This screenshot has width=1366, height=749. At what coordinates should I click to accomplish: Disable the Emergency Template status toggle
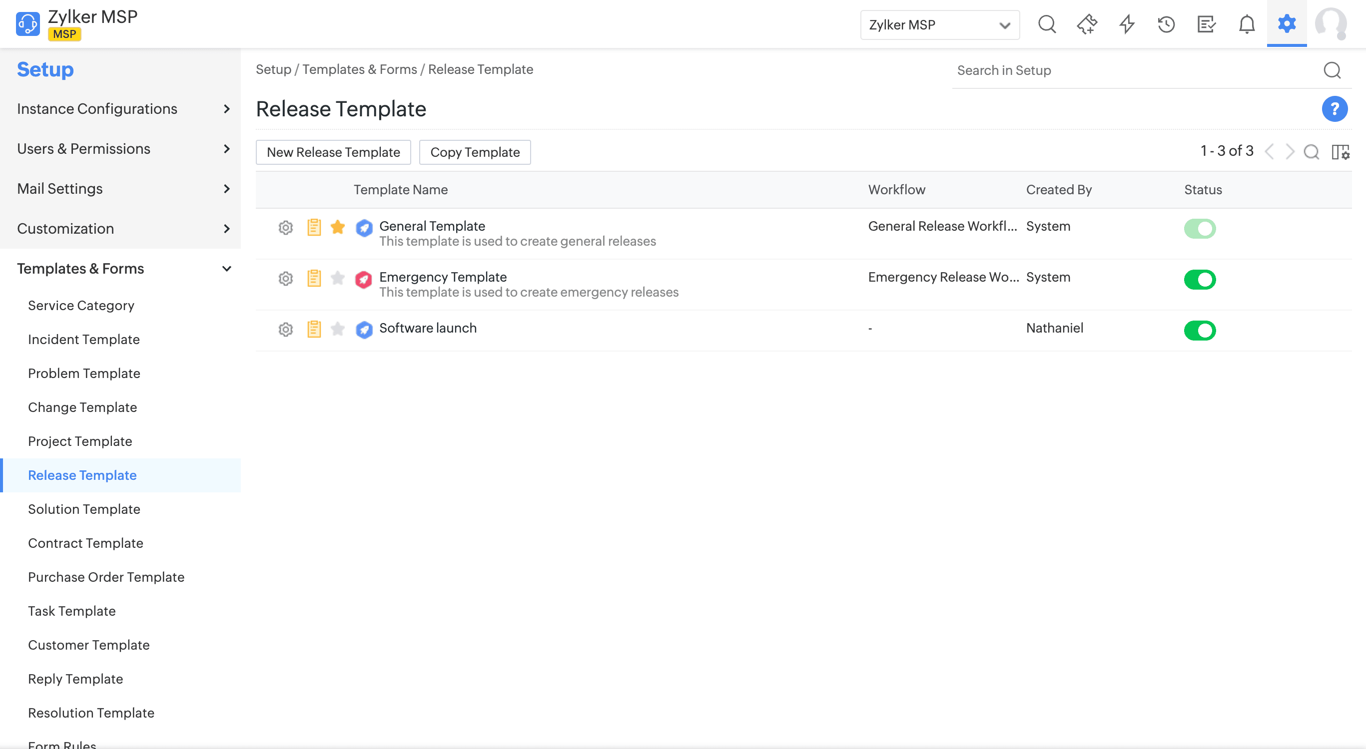pyautogui.click(x=1200, y=280)
